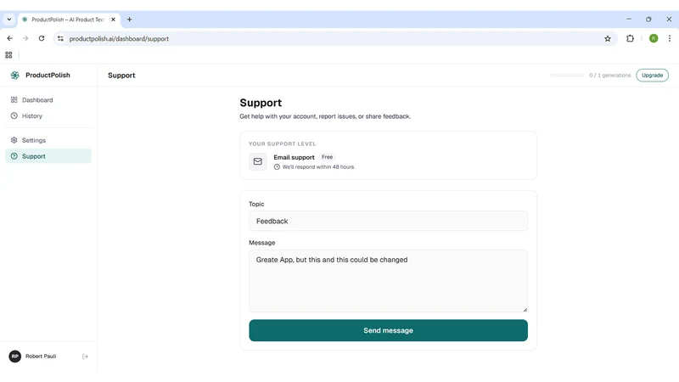679x382 pixels.
Task: Open the Topic dropdown showing Feedback
Action: click(388, 222)
